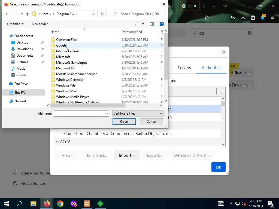Bookmark this page star icon
This screenshot has width=279, height=209.
click(207, 17)
